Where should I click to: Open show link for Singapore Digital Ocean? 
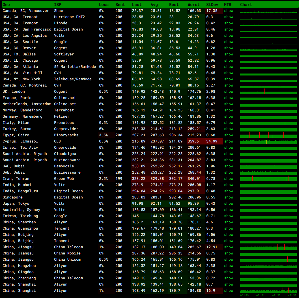229,197
